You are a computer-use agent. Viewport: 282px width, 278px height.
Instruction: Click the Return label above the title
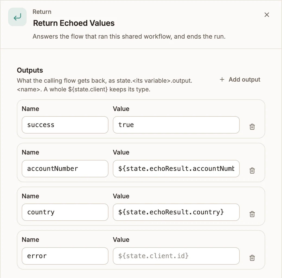click(x=42, y=12)
